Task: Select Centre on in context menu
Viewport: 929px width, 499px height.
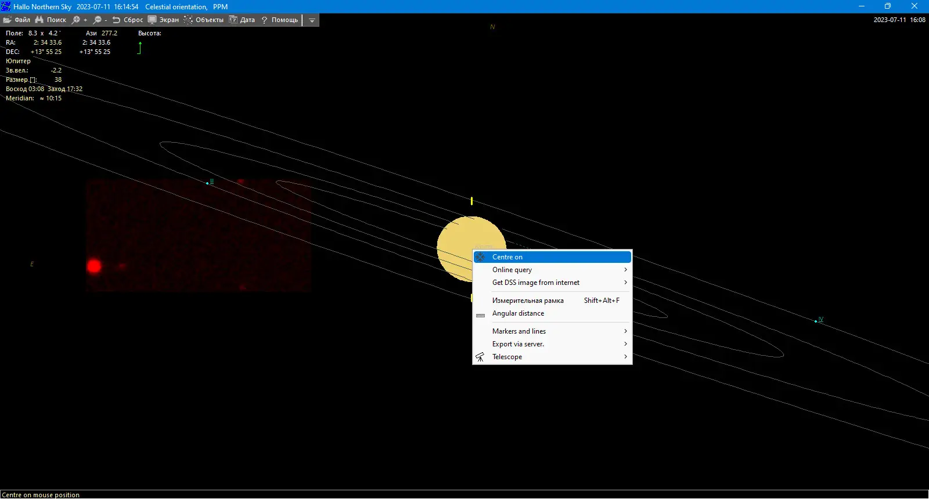Action: pos(552,257)
